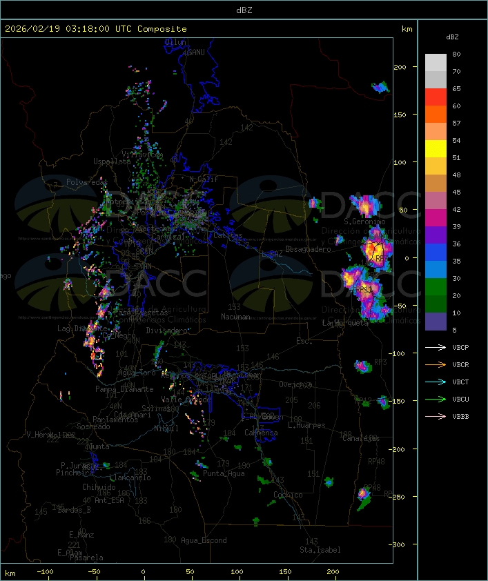Click the tan 45–48 dBZ swatch

click(x=436, y=183)
